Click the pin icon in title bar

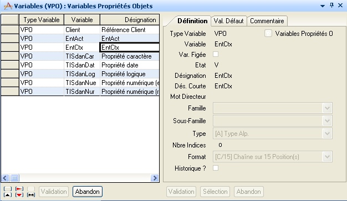pyautogui.click(x=331, y=6)
